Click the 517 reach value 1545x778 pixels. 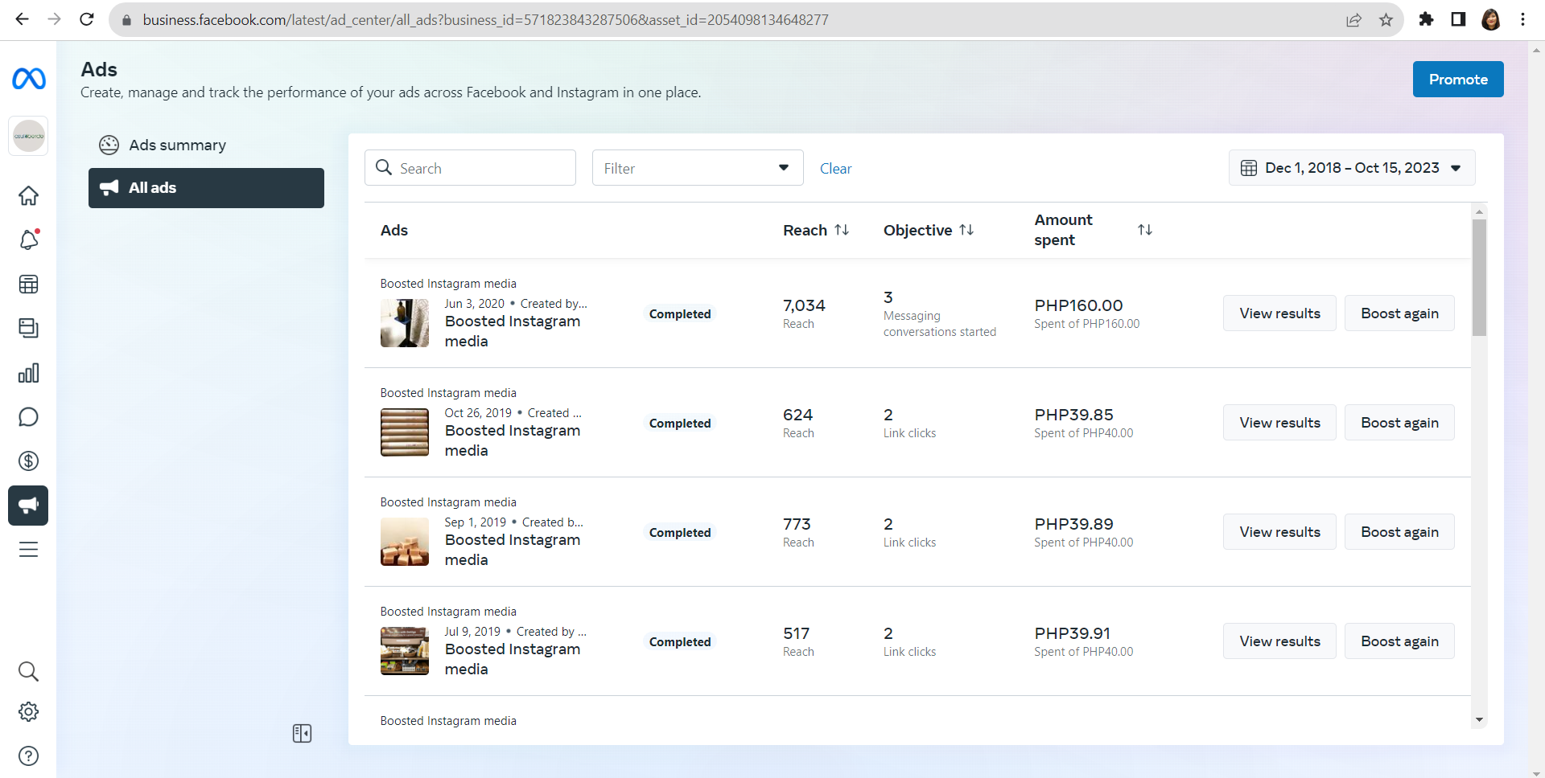[x=796, y=633]
